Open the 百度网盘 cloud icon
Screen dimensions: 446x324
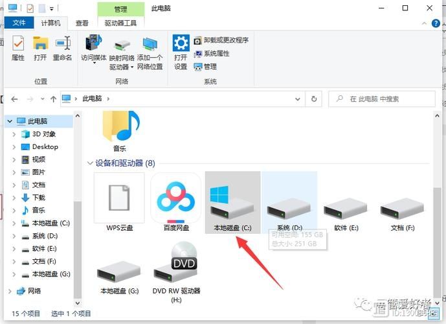[x=176, y=203]
